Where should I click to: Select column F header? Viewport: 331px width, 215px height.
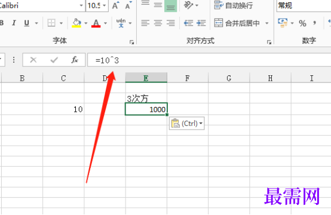[188, 78]
